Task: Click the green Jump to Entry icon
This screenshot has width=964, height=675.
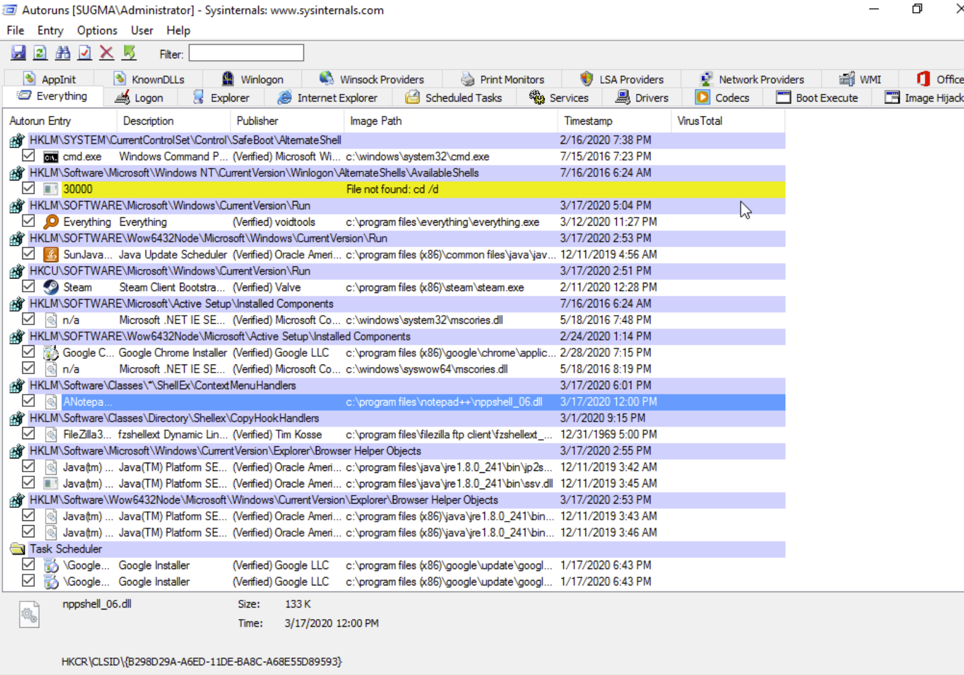Action: click(x=129, y=53)
